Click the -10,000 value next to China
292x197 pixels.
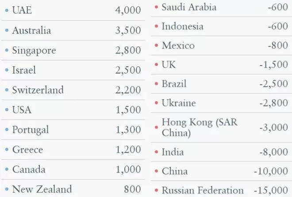271,171
